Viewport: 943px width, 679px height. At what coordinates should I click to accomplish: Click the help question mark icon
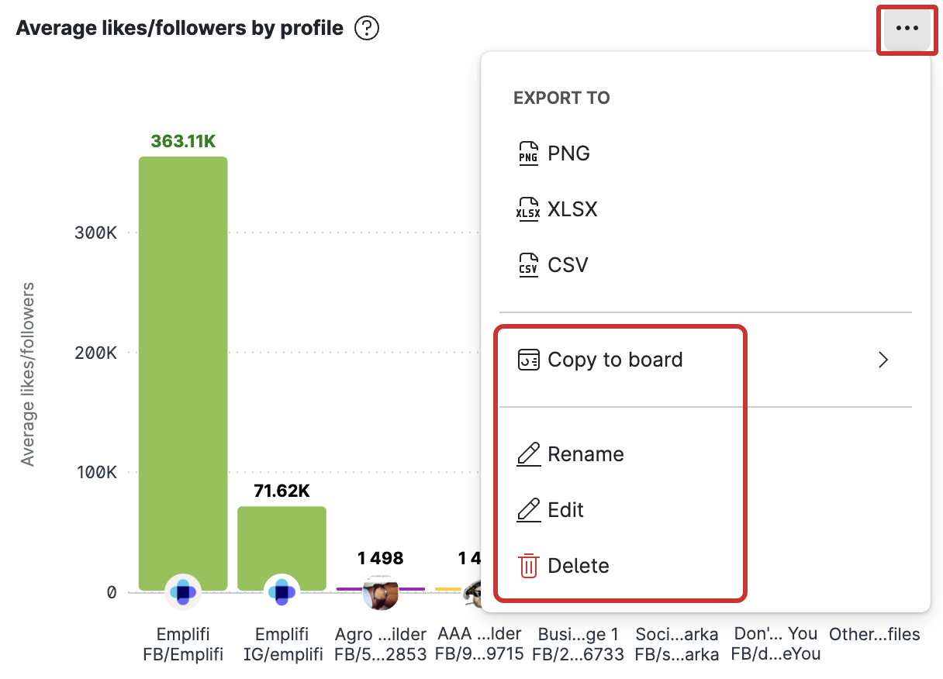(x=366, y=29)
